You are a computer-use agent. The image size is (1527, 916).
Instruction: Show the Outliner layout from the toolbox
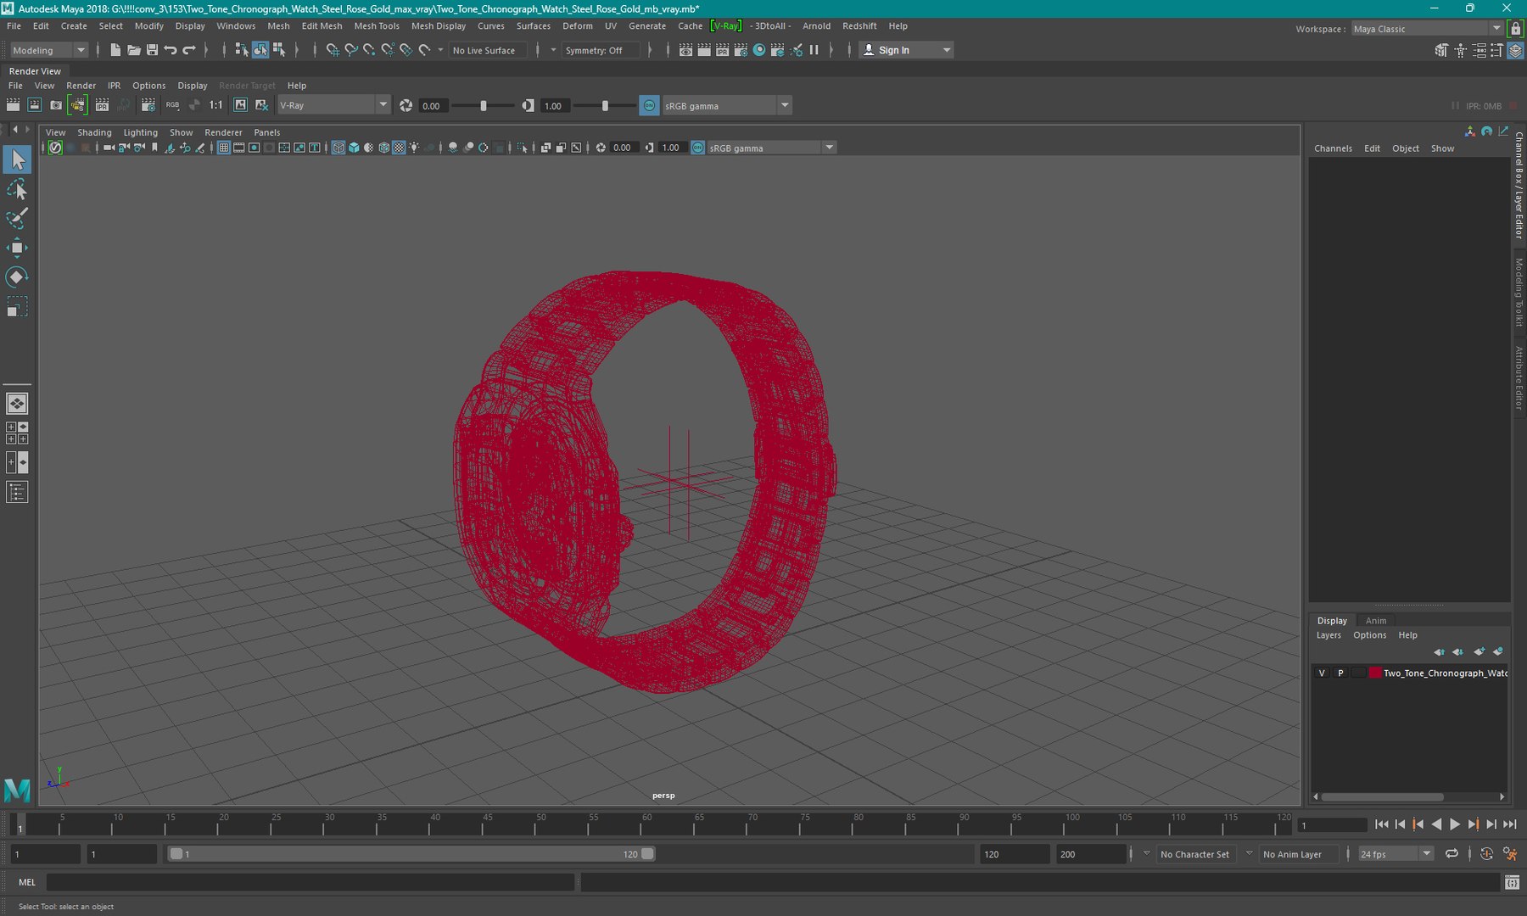coord(16,492)
